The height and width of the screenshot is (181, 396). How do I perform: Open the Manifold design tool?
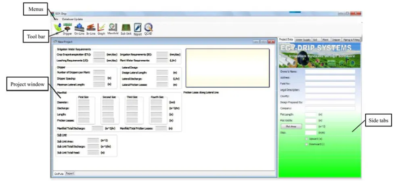[x=113, y=29]
